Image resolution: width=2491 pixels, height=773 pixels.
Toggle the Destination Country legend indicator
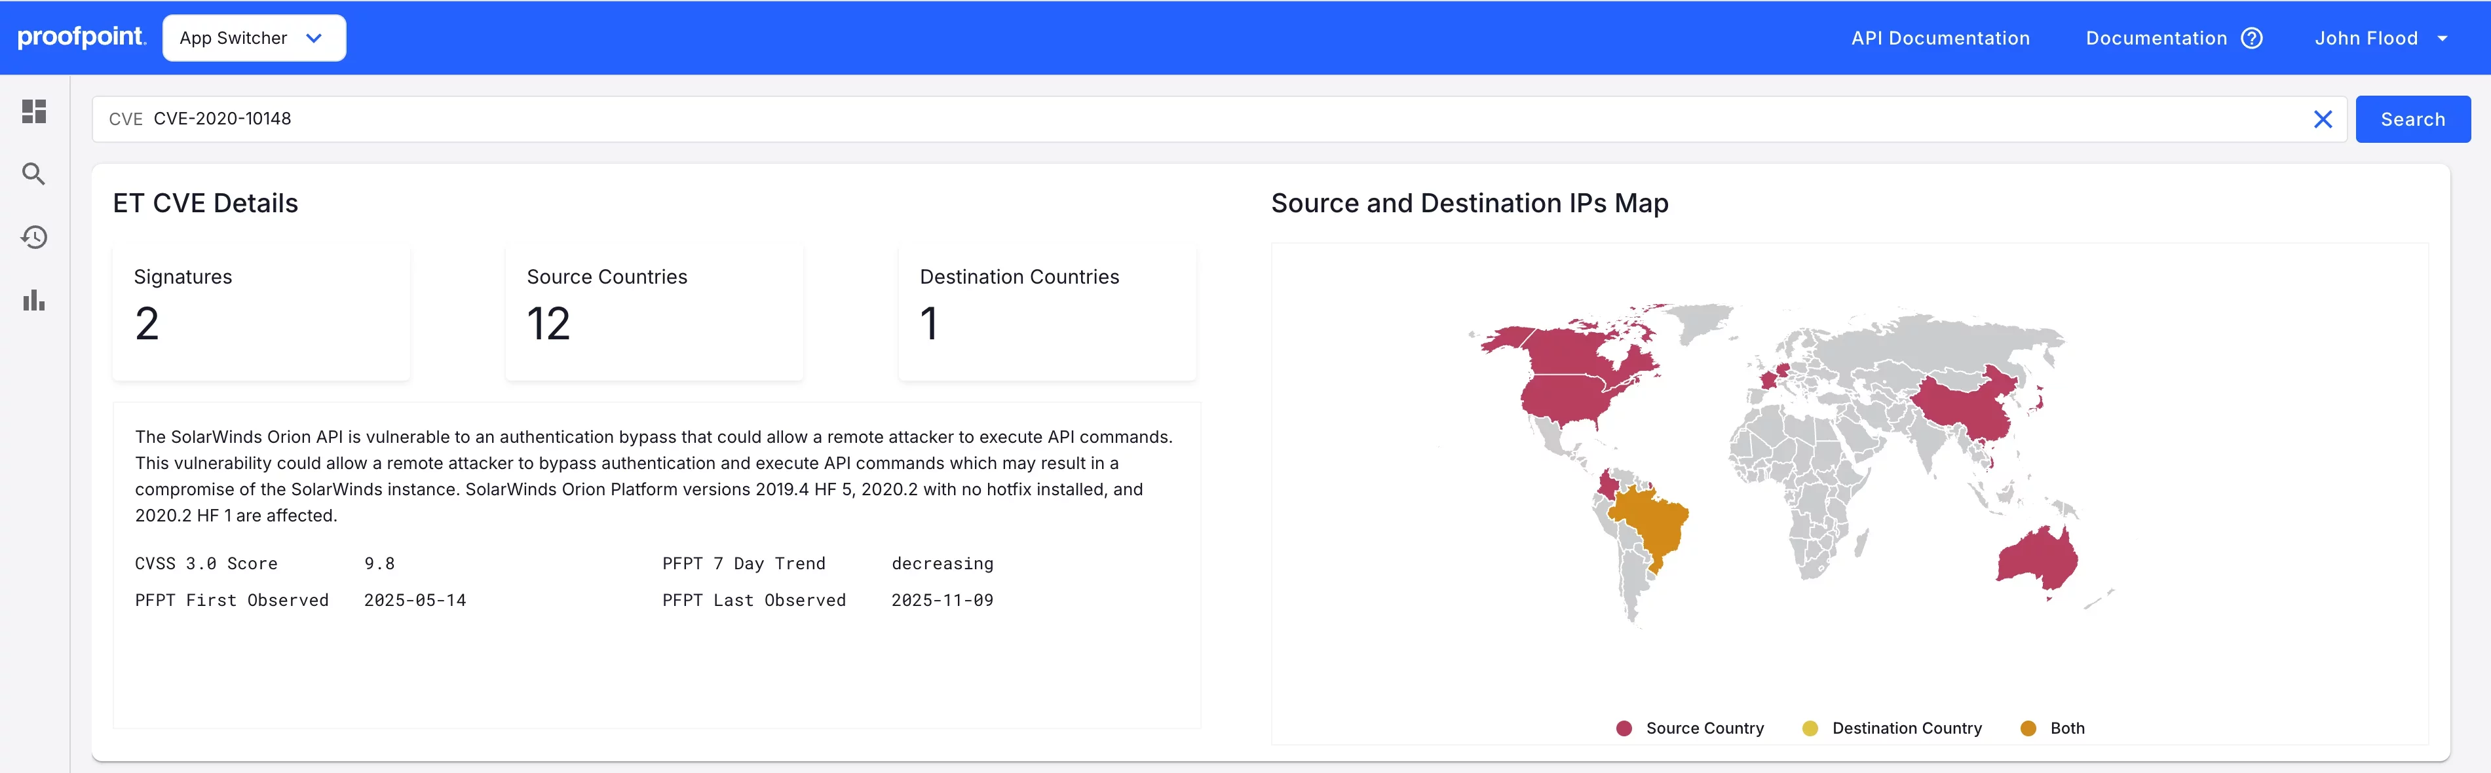1810,728
